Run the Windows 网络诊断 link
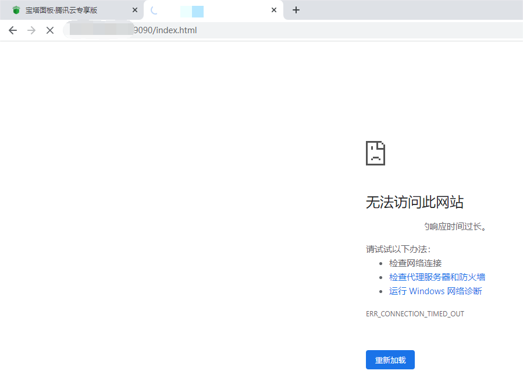 pos(435,291)
